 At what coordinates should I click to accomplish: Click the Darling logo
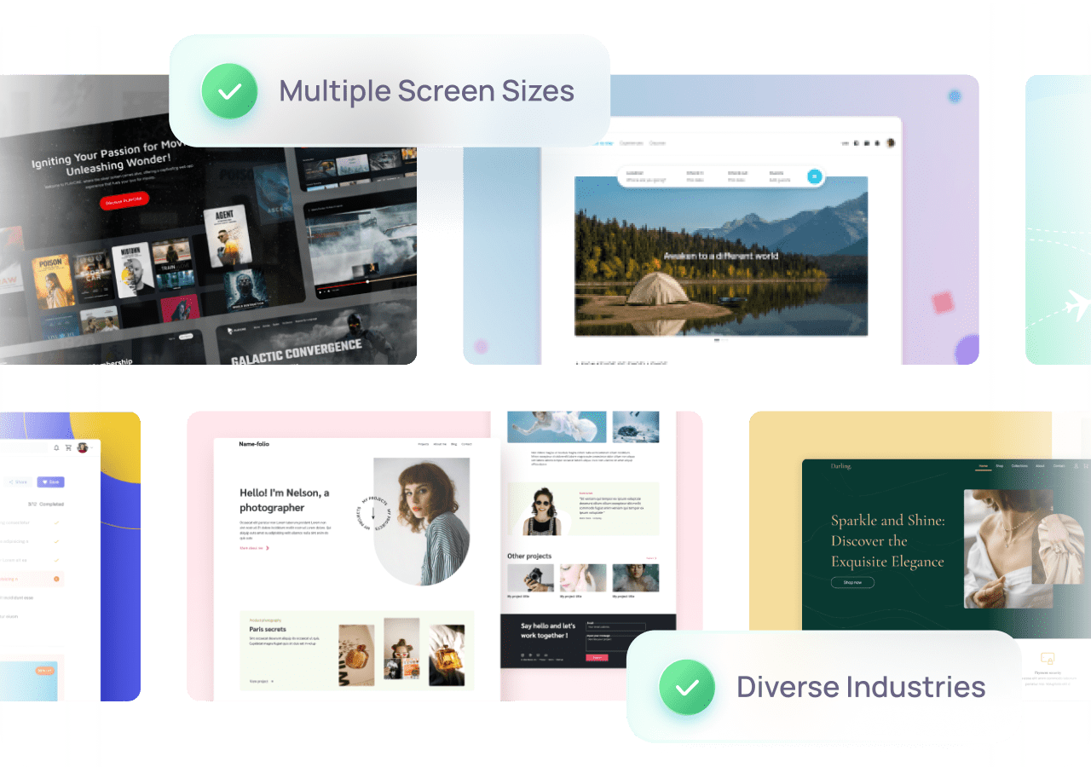coord(841,466)
